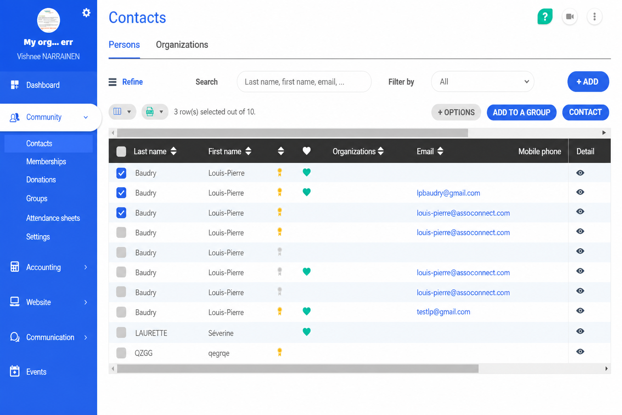Click the Dashboard icon in sidebar
Image resolution: width=622 pixels, height=415 pixels.
pyautogui.click(x=15, y=85)
